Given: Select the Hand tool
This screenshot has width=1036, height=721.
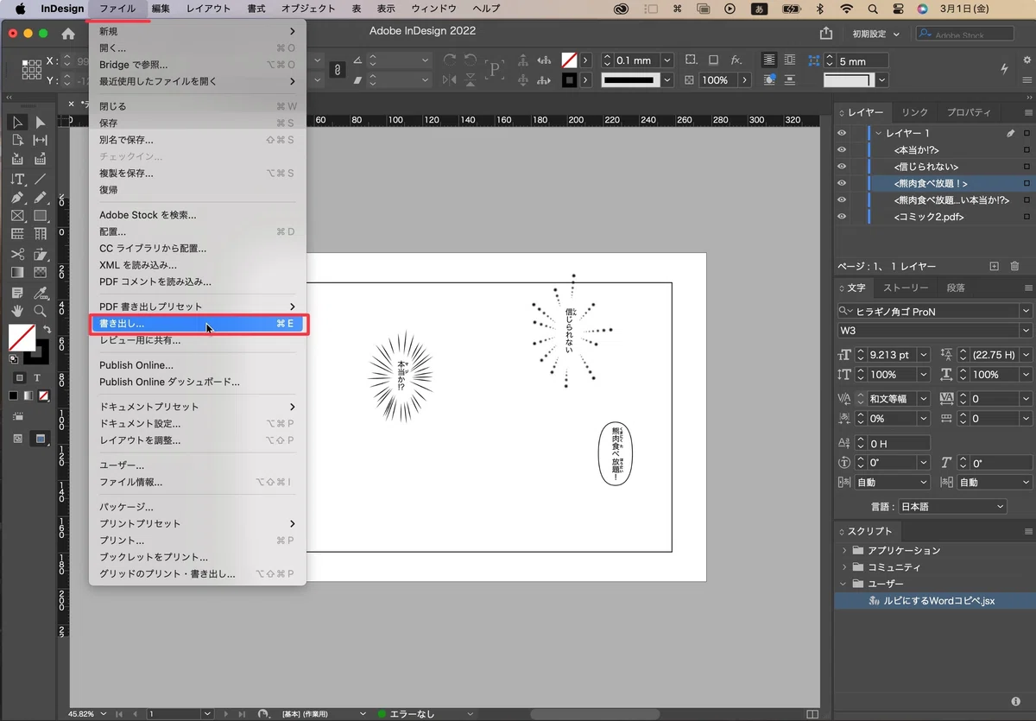Looking at the screenshot, I should click(x=17, y=311).
